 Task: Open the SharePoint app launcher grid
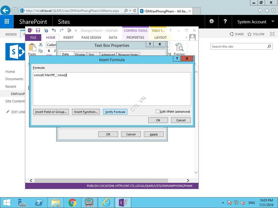point(7,22)
